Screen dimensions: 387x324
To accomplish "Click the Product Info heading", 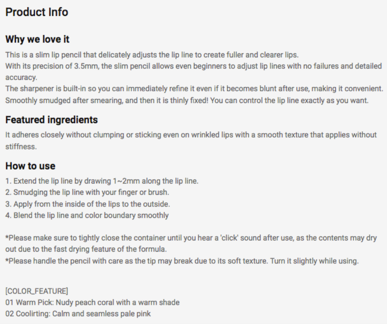I will point(37,12).
